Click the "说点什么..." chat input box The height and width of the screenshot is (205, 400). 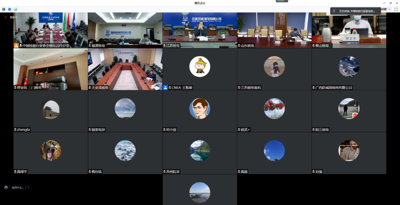tap(17, 187)
